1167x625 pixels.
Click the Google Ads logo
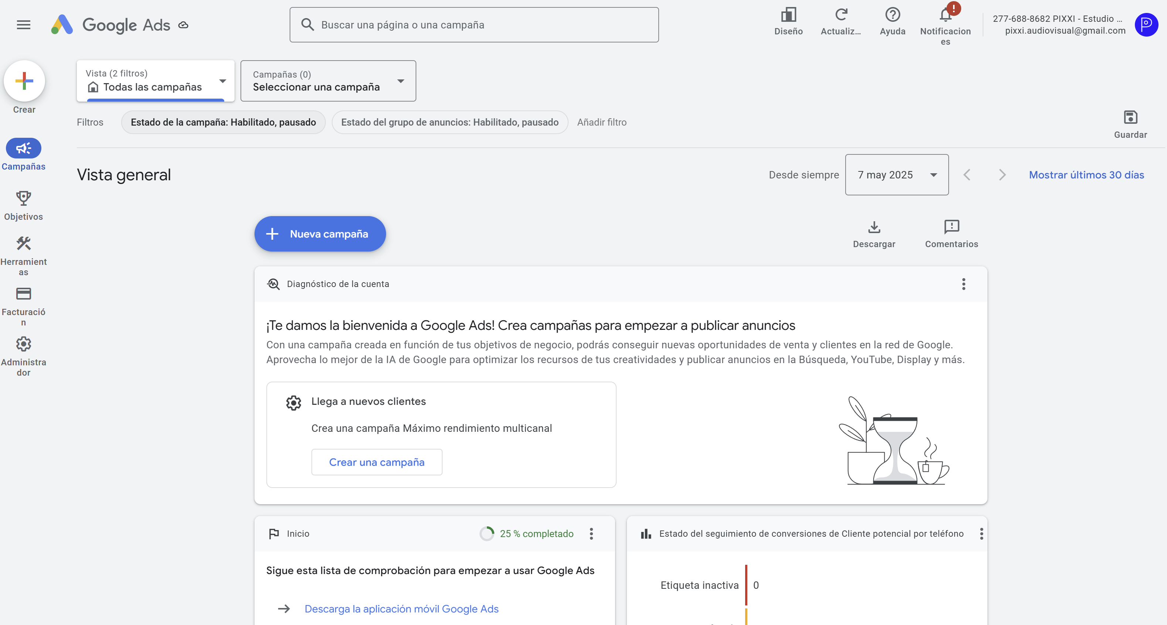(x=110, y=25)
